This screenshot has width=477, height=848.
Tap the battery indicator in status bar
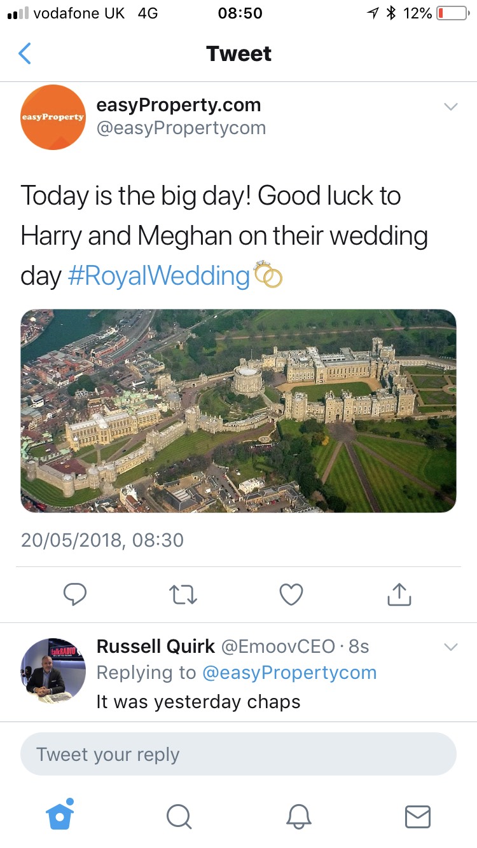[452, 13]
